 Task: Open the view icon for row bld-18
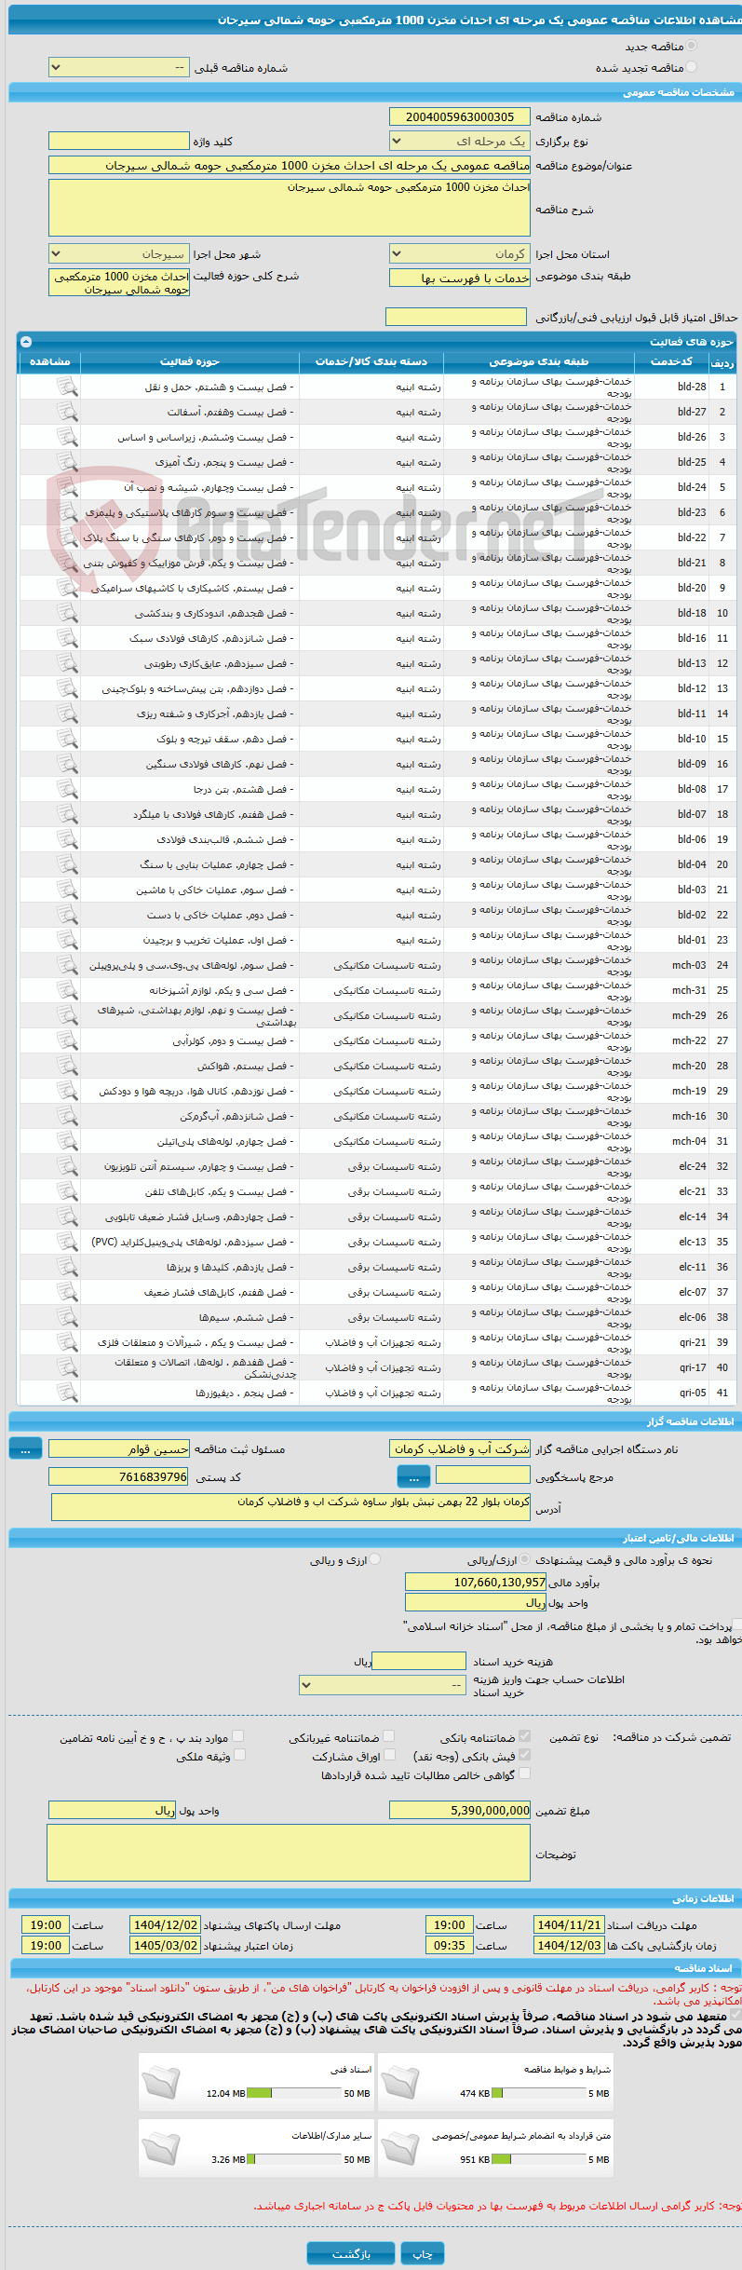(x=67, y=613)
